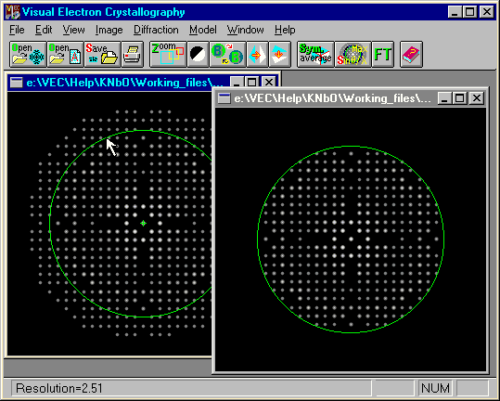Run Fourier transform FT button
This screenshot has width=500, height=401.
[x=382, y=54]
